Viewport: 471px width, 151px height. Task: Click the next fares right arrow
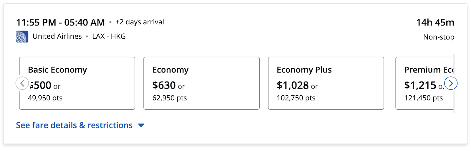[451, 83]
